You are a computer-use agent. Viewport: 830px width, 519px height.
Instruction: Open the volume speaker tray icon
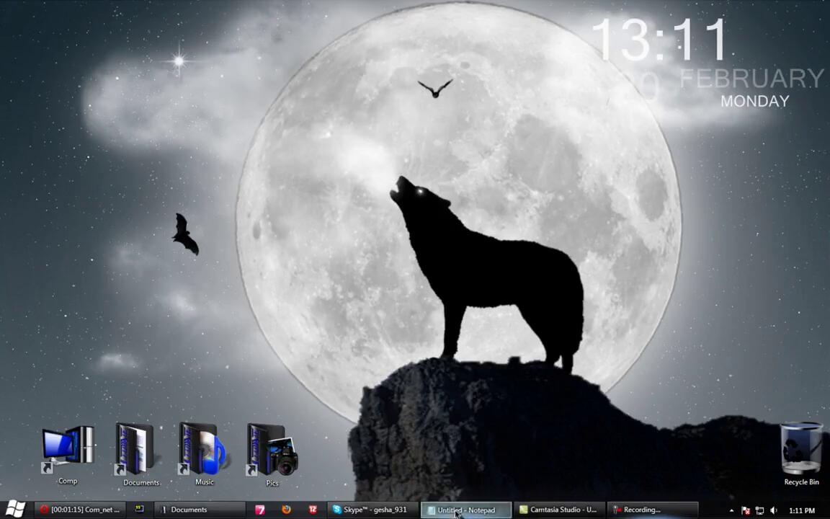[774, 510]
